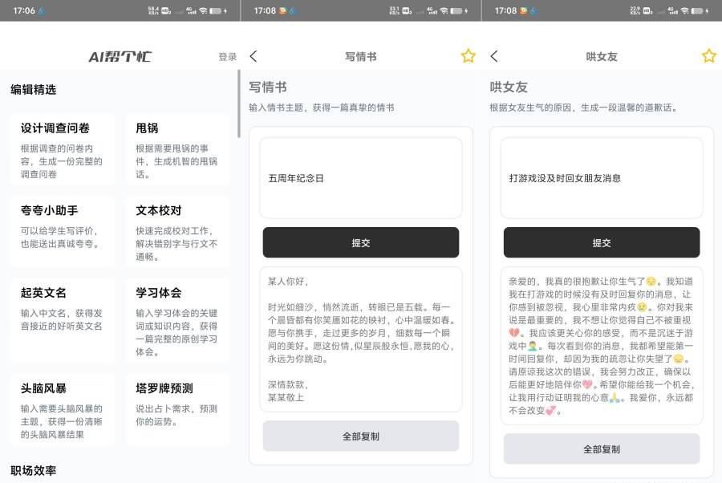Click 提交 button under 五周年纪念日 input
Image resolution: width=722 pixels, height=483 pixels.
361,242
